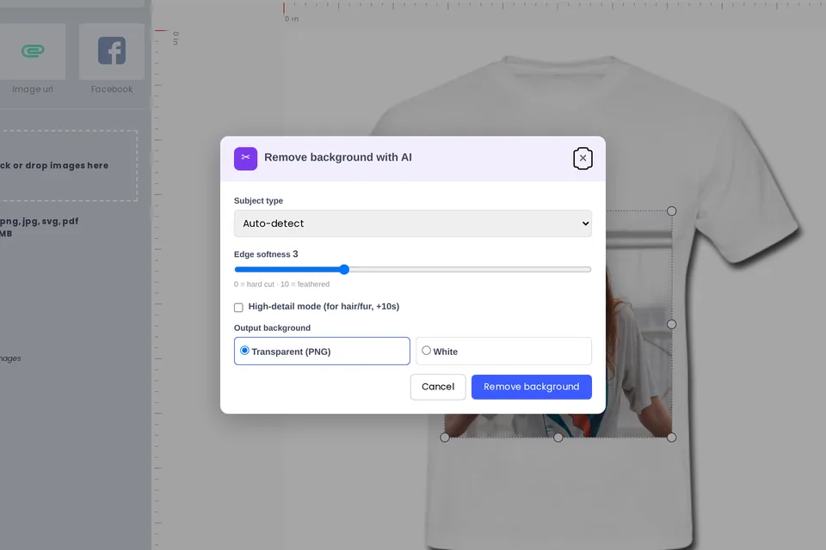The width and height of the screenshot is (826, 550).
Task: Select Transparent (PNG) output background
Action: point(322,351)
